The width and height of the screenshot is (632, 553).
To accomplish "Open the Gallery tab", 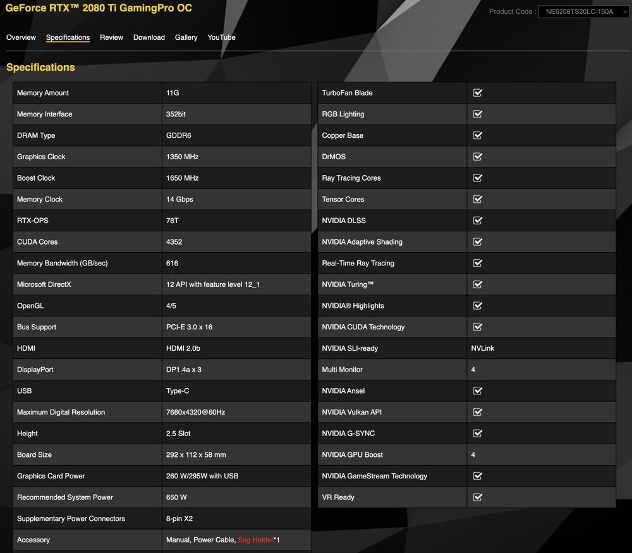I will [186, 37].
